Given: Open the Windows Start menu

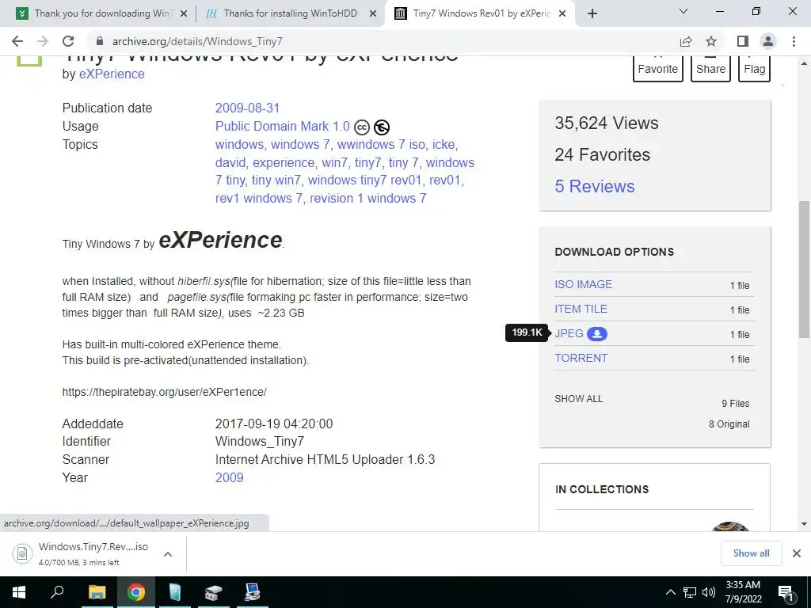Looking at the screenshot, I should [x=19, y=592].
